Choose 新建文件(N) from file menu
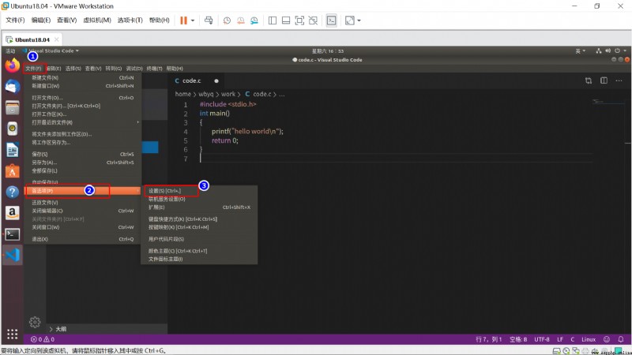 pos(82,77)
